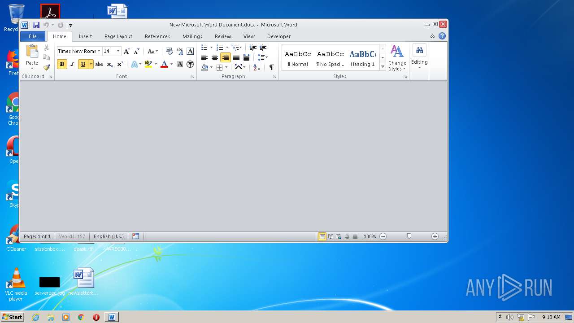This screenshot has height=323, width=574.
Task: Click the Sort A-Z icon
Action: (257, 67)
